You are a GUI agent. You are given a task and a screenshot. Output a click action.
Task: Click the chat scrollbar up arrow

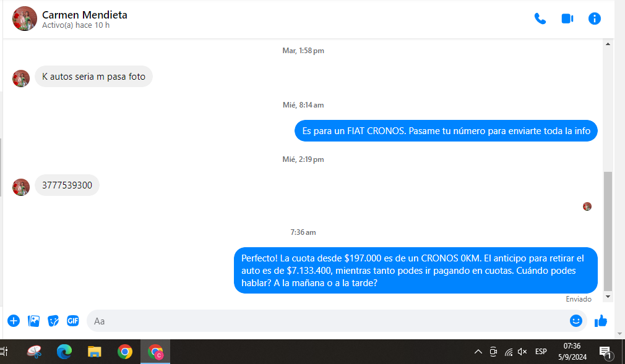click(x=608, y=44)
